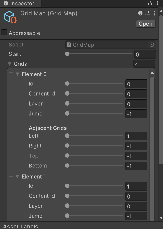163x229 pixels.
Task: Click the Element 0 Jump value field
Action: 136,114
